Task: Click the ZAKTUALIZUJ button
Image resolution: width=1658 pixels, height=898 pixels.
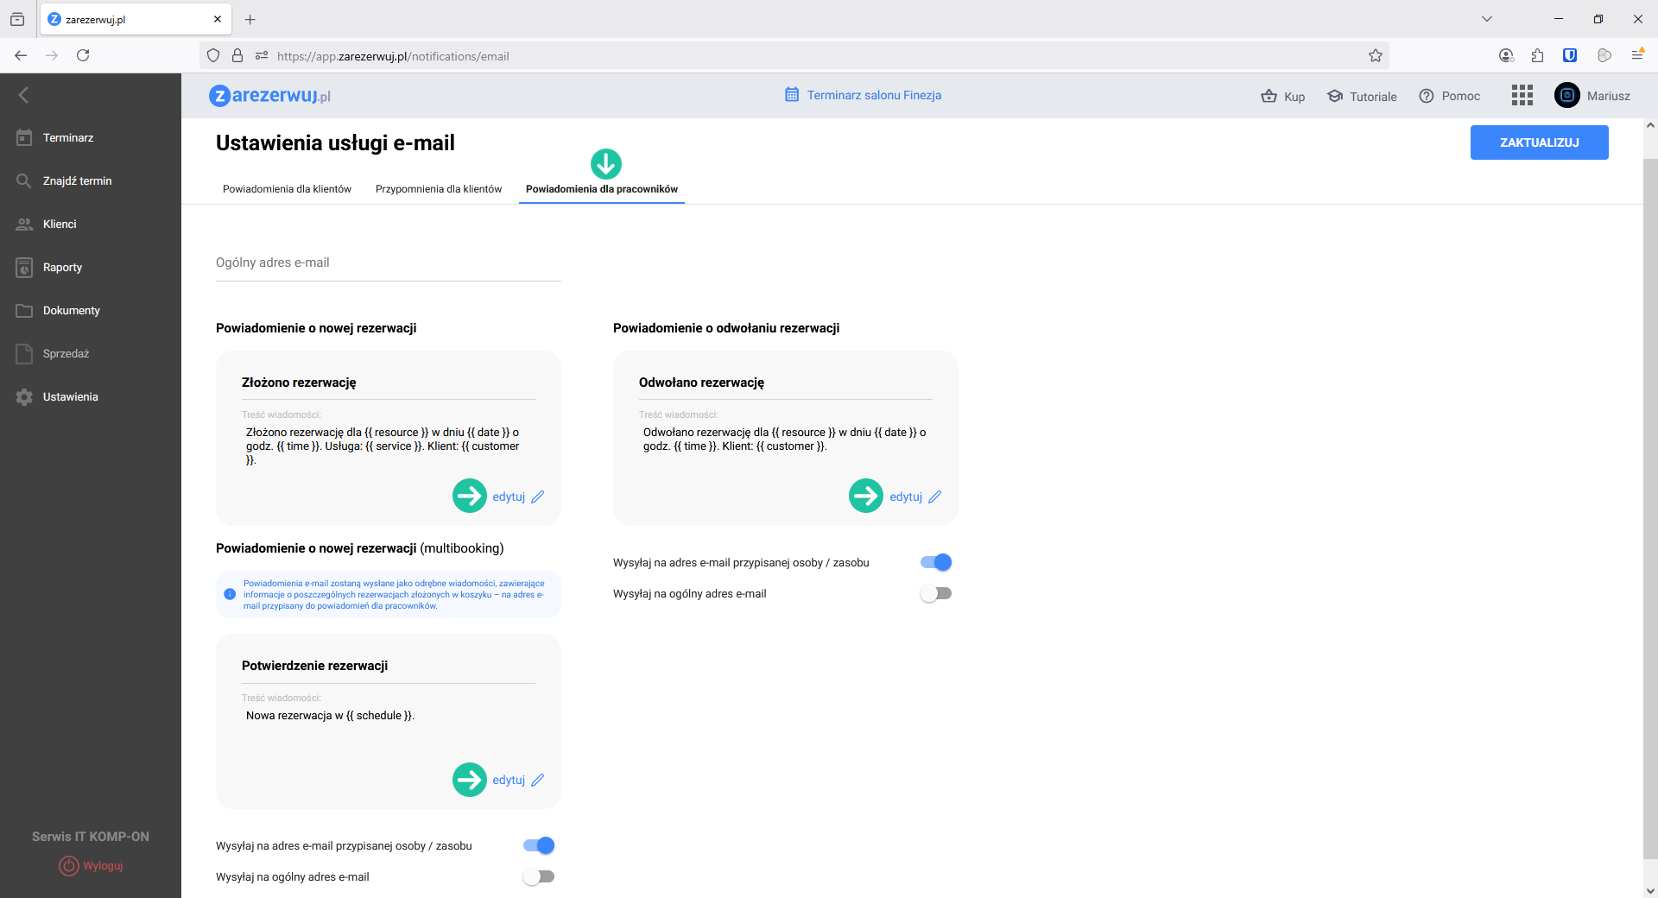Action: (1540, 142)
